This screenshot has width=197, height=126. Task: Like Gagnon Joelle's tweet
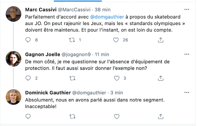117,78
